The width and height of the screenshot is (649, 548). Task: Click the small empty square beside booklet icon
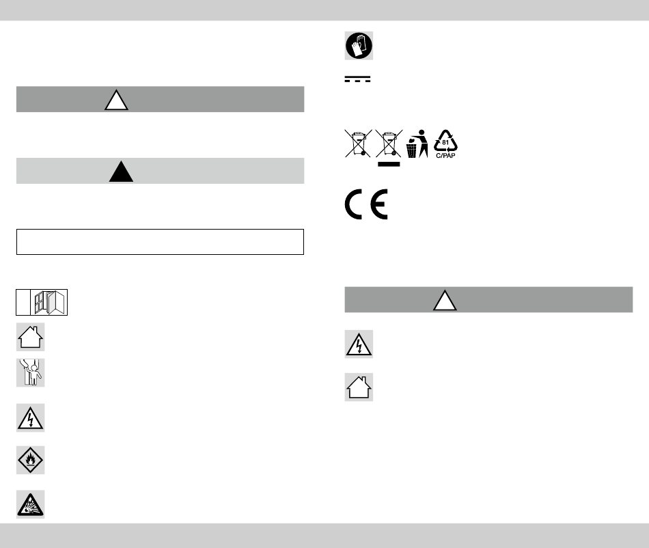pos(23,302)
